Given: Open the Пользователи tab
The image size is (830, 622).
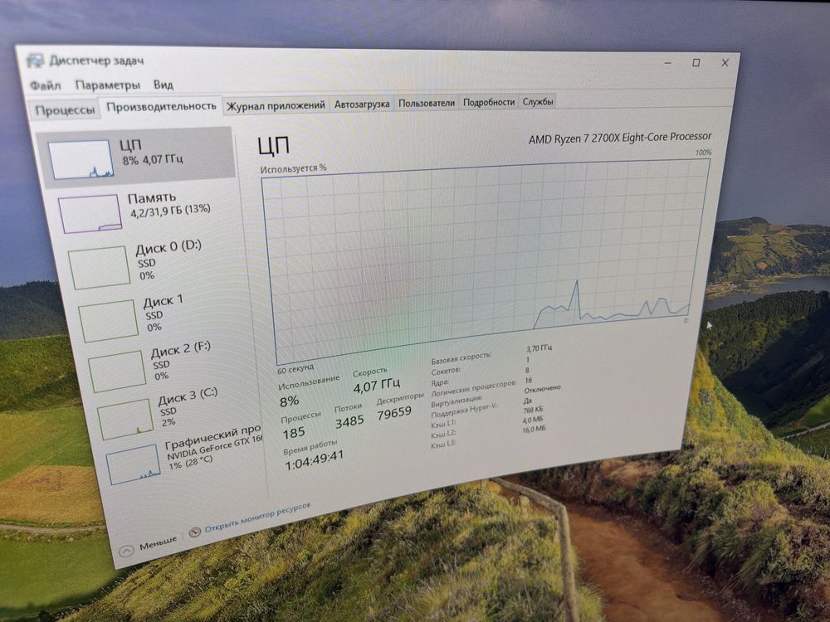Looking at the screenshot, I should (x=427, y=103).
